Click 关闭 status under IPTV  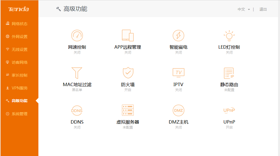pos(178,90)
